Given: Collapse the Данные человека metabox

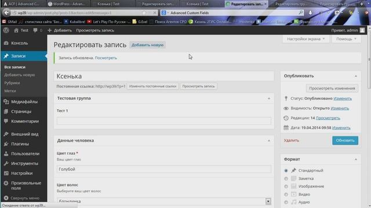Looking at the screenshot, I should point(269,140).
